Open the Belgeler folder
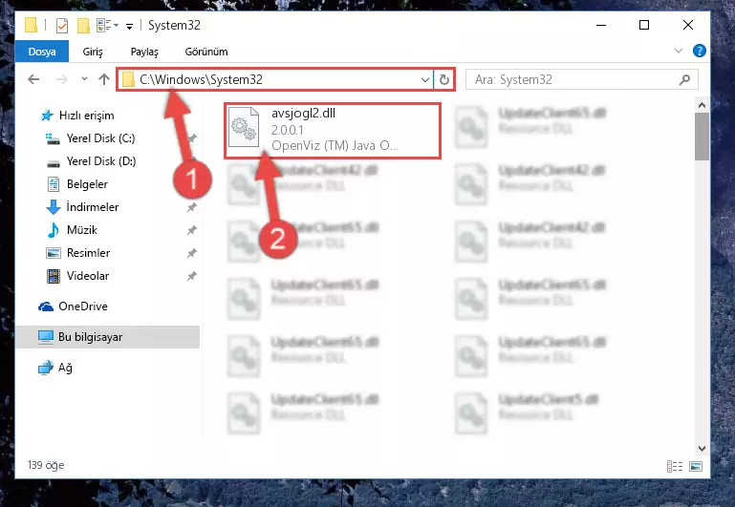 click(87, 184)
